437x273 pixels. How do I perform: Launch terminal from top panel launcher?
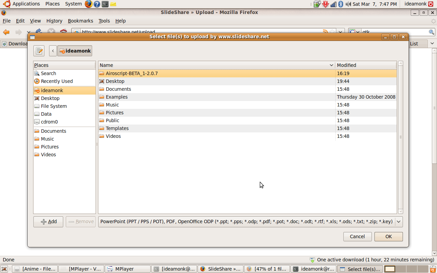click(x=105, y=4)
